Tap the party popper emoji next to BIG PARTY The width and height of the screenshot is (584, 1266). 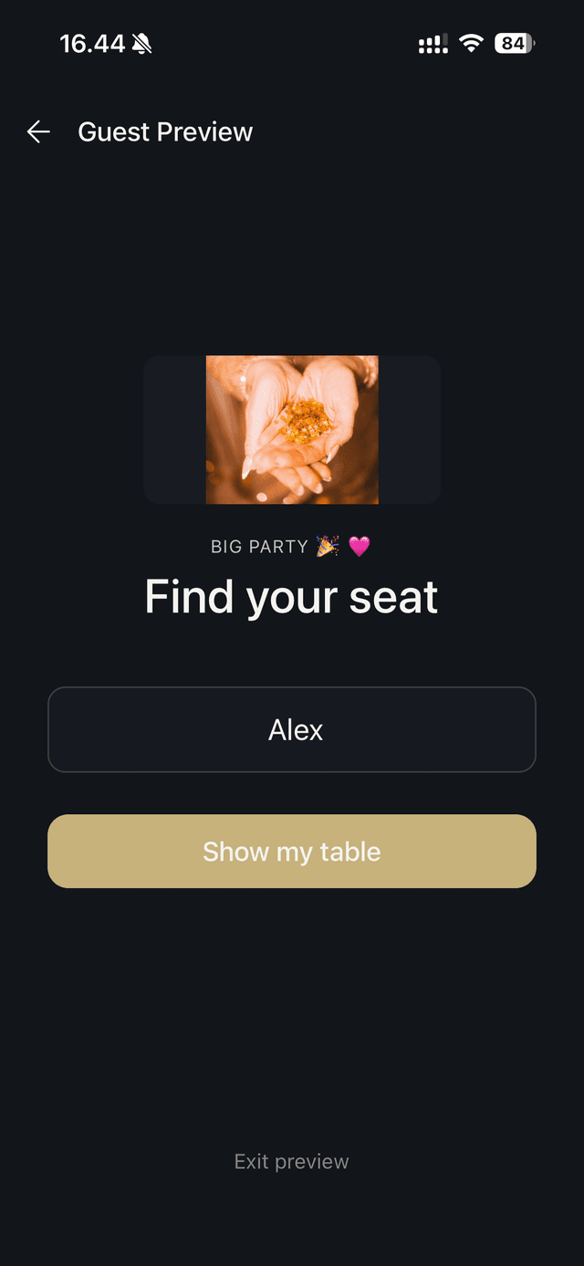point(329,546)
